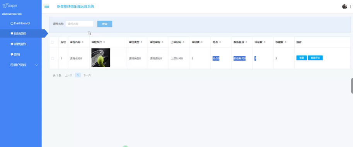353x147 pixels.
Task: Click the 新星排球俱乐部运营系统 title
Action: point(75,7)
